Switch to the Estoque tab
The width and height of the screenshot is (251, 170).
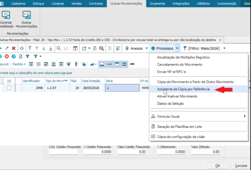coord(38,3)
